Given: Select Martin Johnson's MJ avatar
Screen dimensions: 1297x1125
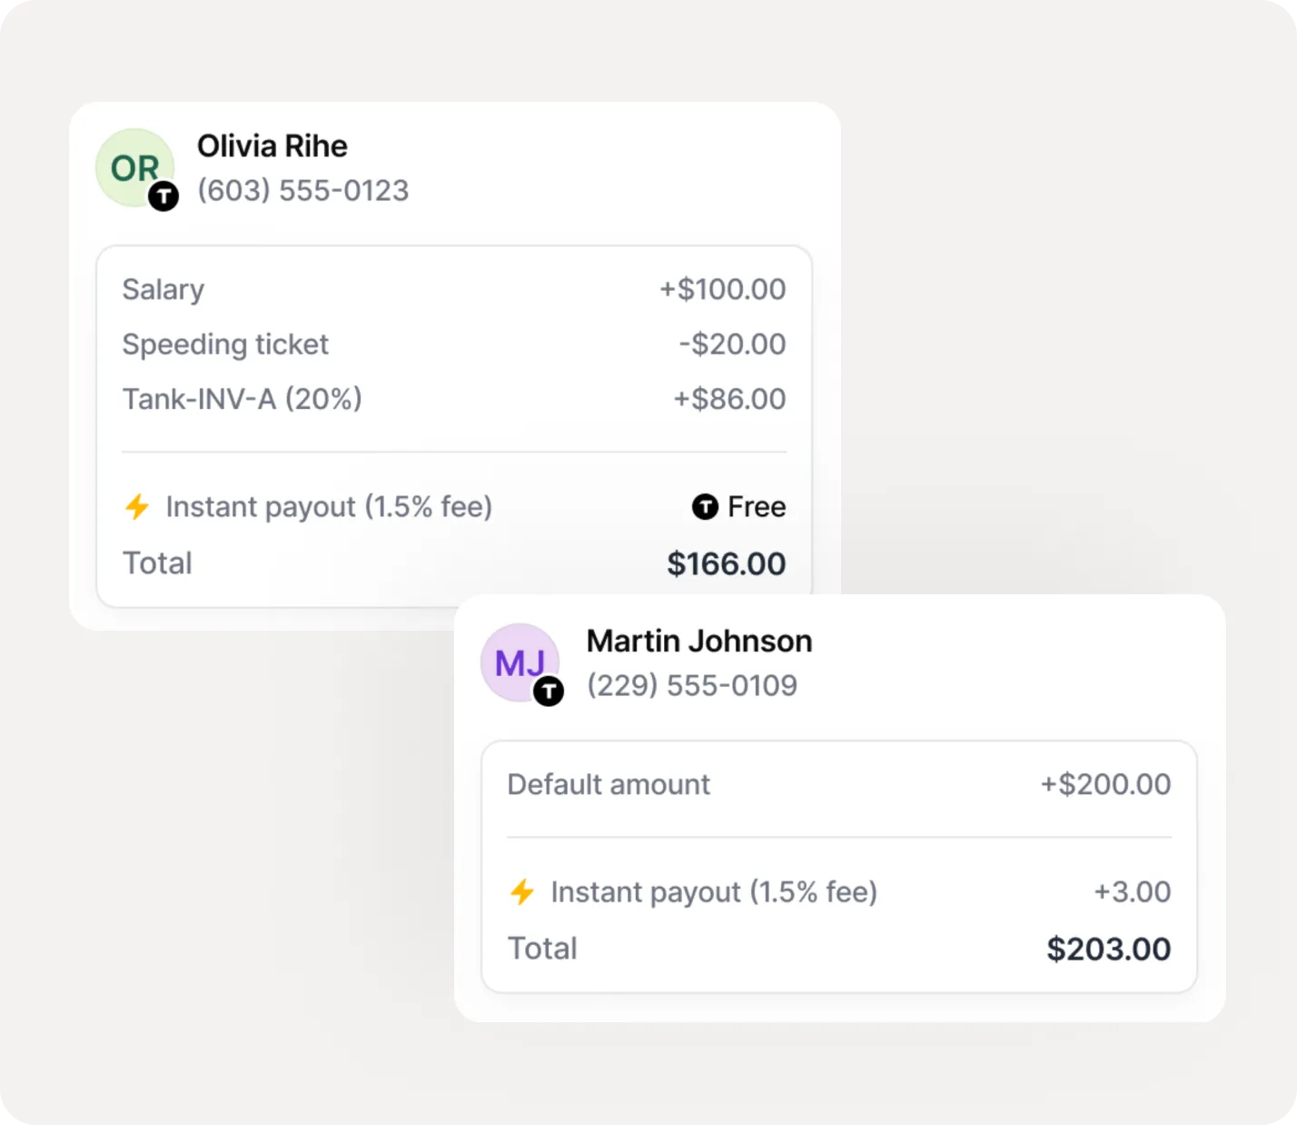Looking at the screenshot, I should [x=520, y=662].
